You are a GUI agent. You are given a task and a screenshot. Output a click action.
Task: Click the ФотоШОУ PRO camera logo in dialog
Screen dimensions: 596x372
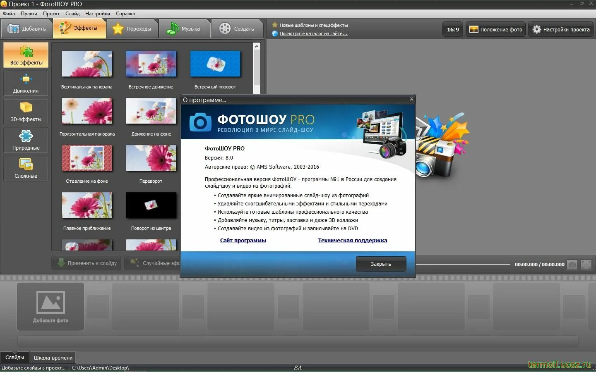200,122
